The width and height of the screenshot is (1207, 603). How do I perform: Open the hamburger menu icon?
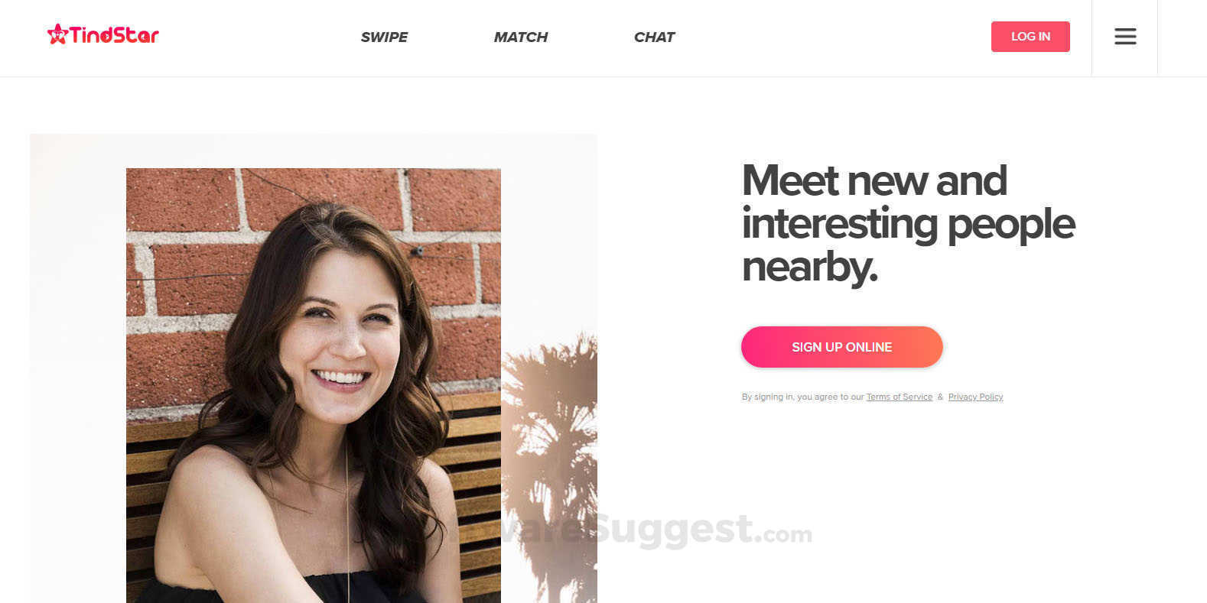(1124, 37)
